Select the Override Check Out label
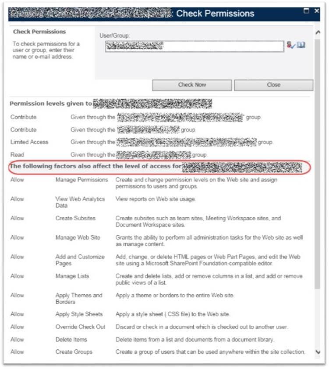 coord(80,327)
